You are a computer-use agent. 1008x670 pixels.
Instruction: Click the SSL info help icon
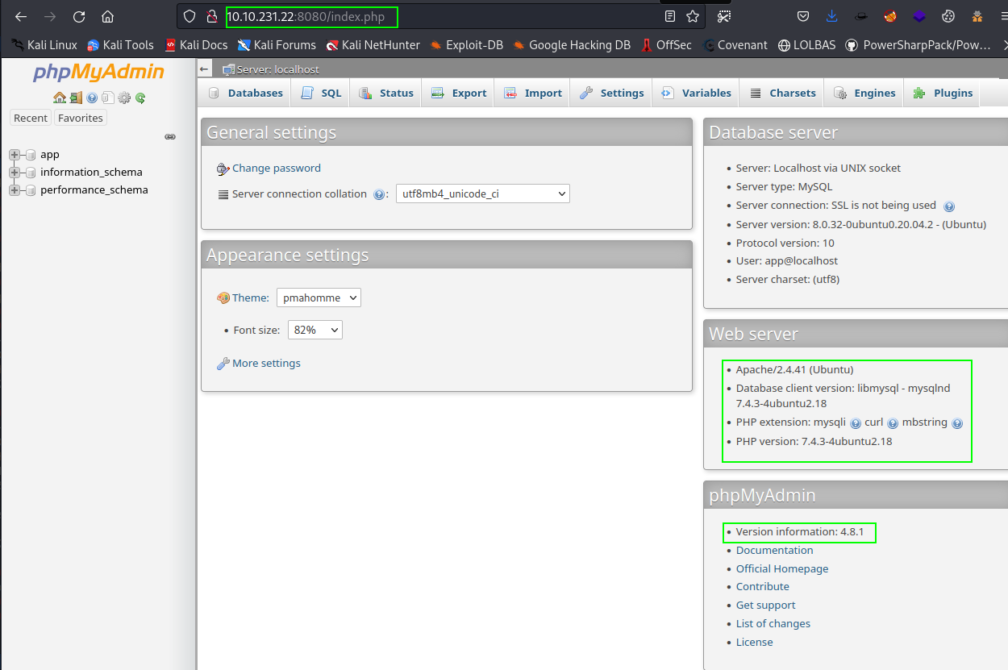pos(949,206)
